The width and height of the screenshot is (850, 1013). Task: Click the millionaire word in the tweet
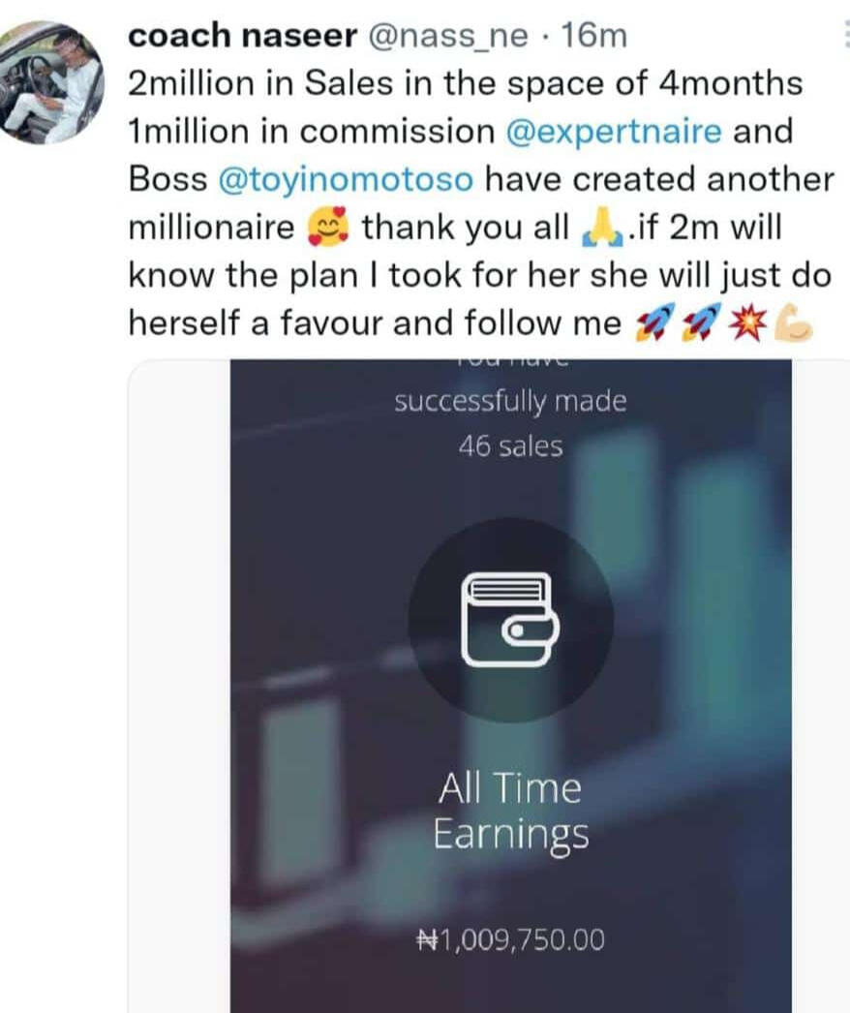211,228
